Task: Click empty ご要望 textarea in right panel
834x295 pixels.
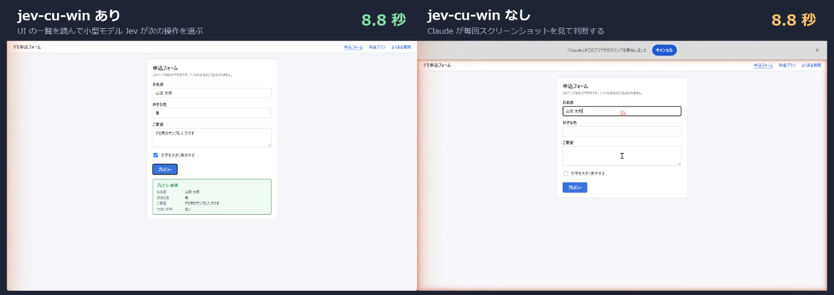Action: (622, 156)
